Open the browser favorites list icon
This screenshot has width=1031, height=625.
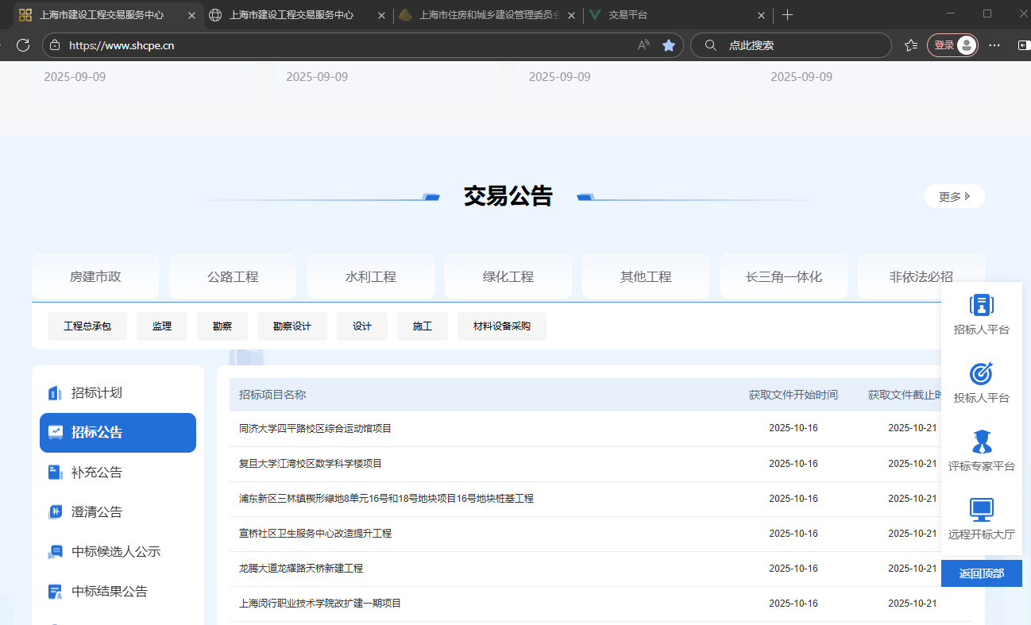pos(911,45)
